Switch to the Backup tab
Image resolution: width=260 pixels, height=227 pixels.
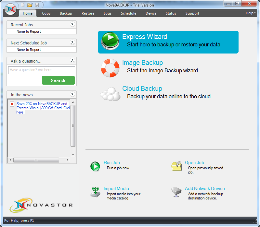66,13
